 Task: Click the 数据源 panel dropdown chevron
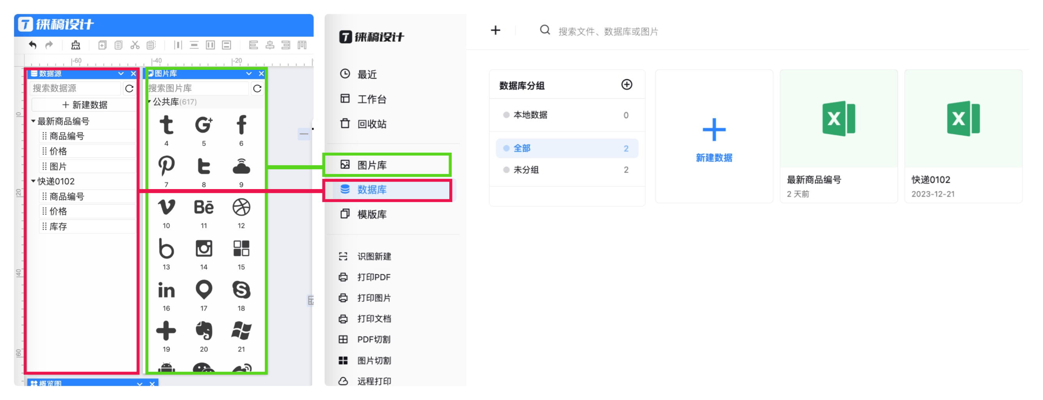coord(121,73)
